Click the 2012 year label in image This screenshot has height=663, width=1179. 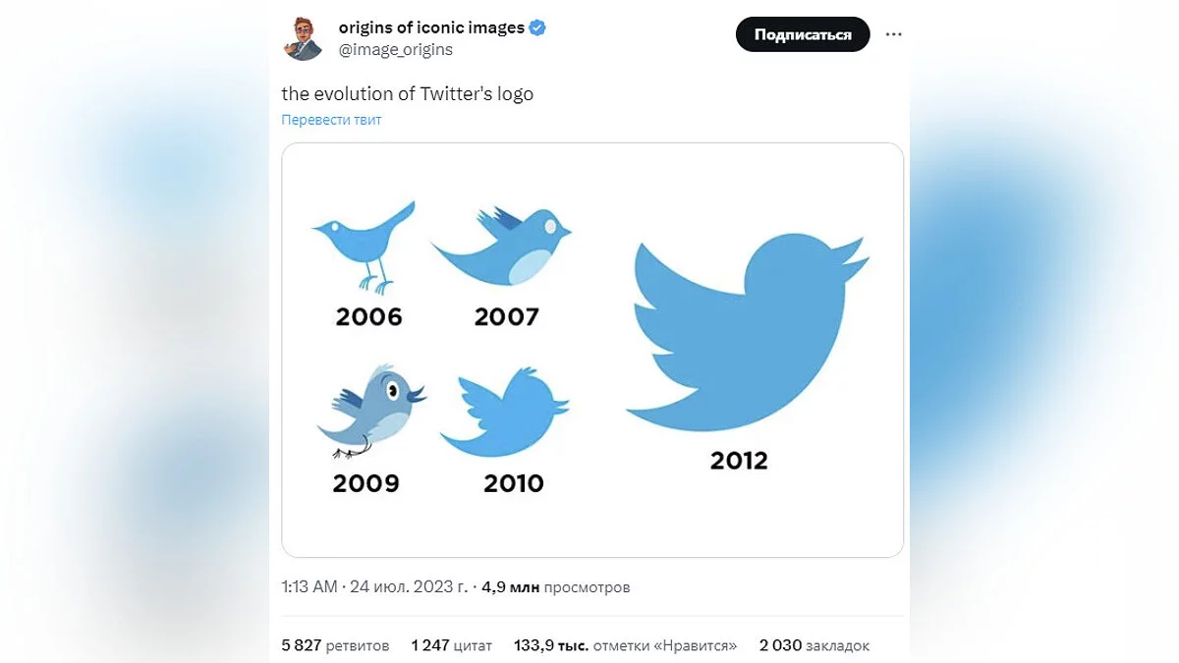click(739, 461)
